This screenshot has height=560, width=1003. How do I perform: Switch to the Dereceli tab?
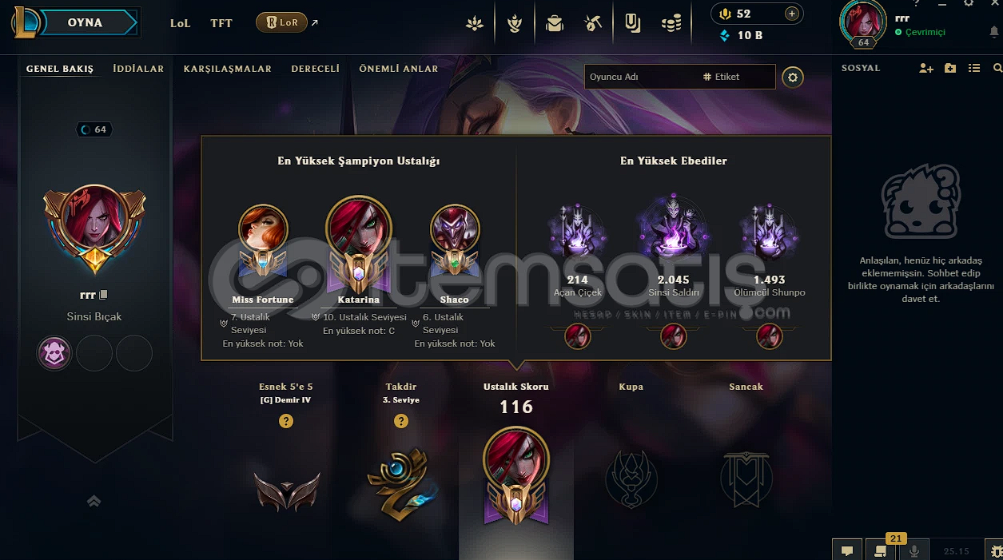point(316,69)
